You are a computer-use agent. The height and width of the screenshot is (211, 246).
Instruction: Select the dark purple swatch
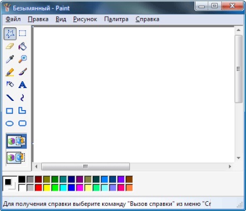point(79,179)
